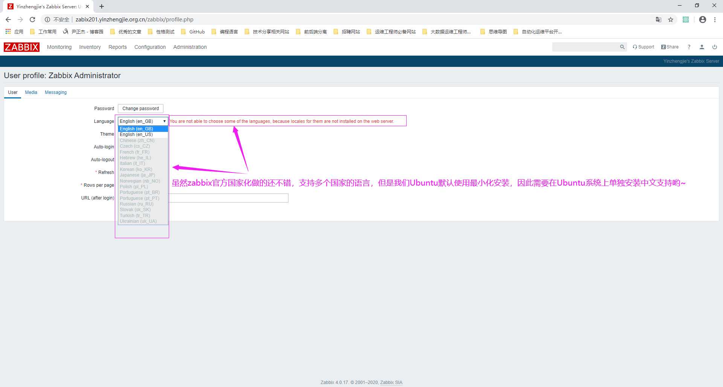Close the Zabbix Server browser tab
Viewport: 723px width, 387px height.
click(x=87, y=6)
